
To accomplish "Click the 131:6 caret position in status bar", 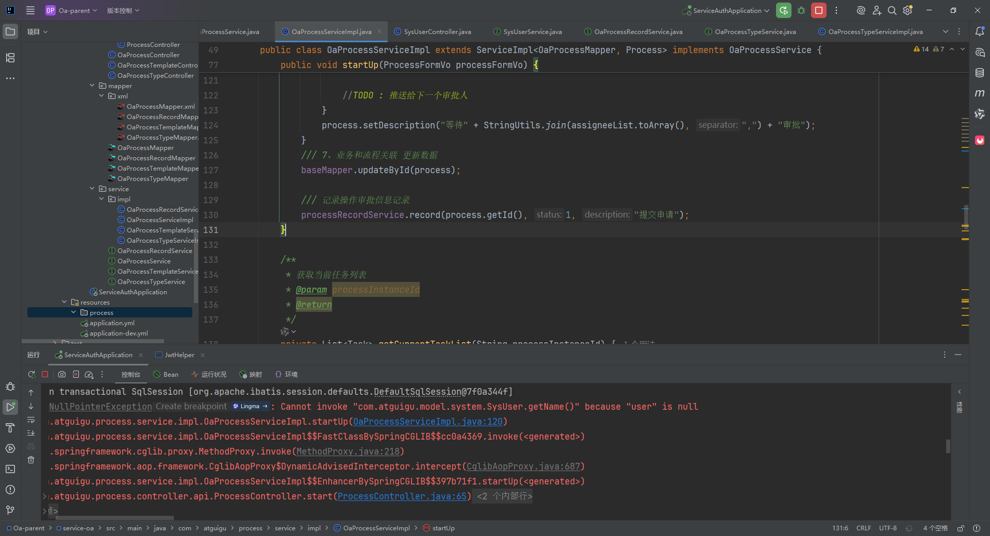I will tap(840, 528).
